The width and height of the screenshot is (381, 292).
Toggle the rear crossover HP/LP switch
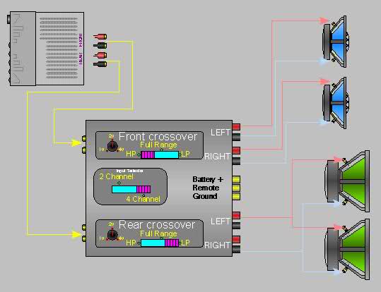(x=160, y=243)
